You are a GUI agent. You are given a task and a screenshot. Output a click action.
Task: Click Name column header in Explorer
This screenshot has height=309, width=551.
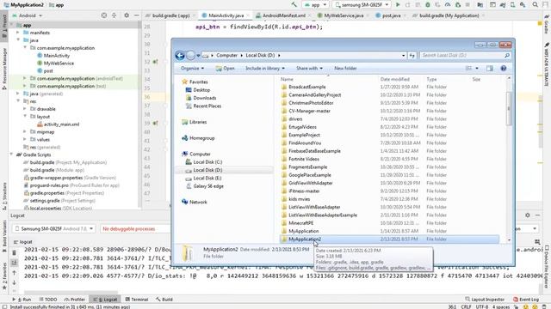coord(287,79)
